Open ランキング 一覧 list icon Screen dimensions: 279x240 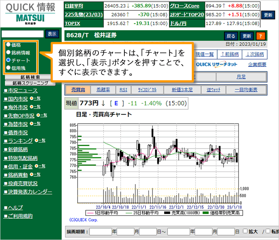click(x=40, y=140)
